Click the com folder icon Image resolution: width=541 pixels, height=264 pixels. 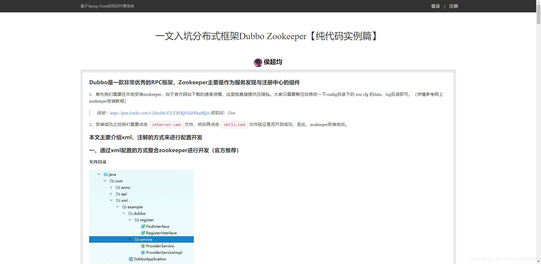112,181
